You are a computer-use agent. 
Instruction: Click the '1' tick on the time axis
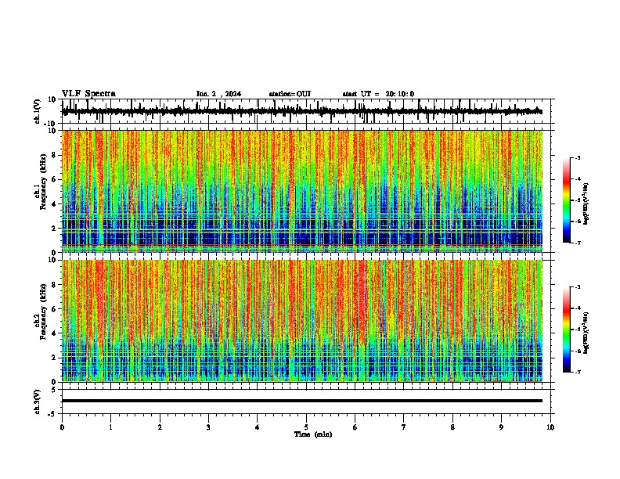click(x=110, y=427)
